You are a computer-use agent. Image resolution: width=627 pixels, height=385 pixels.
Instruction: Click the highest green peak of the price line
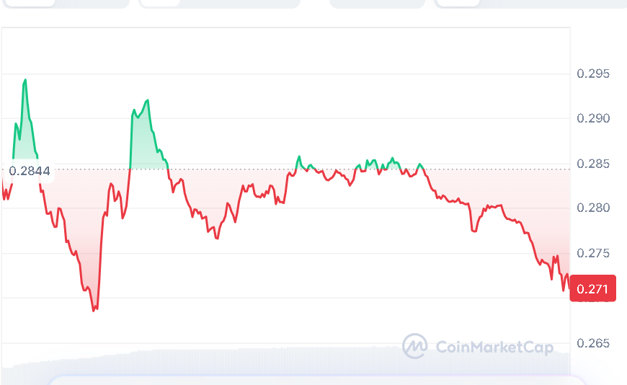[25, 80]
